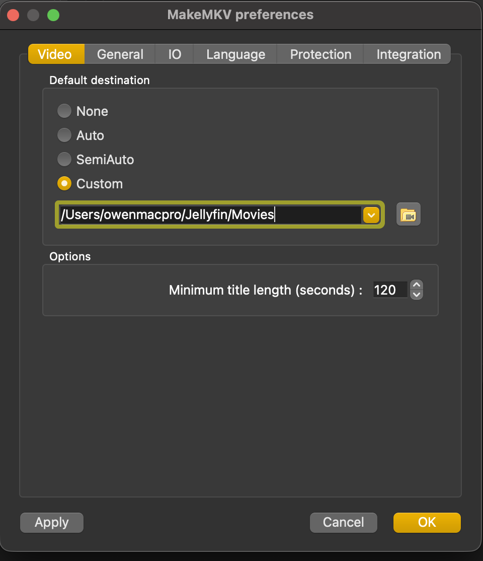483x561 pixels.
Task: Cancel the preferences dialog
Action: click(343, 522)
